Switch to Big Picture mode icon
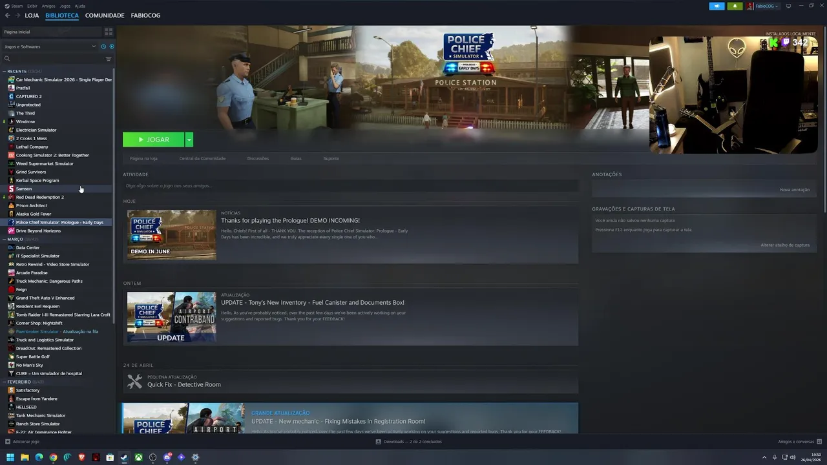827x465 pixels. (789, 6)
